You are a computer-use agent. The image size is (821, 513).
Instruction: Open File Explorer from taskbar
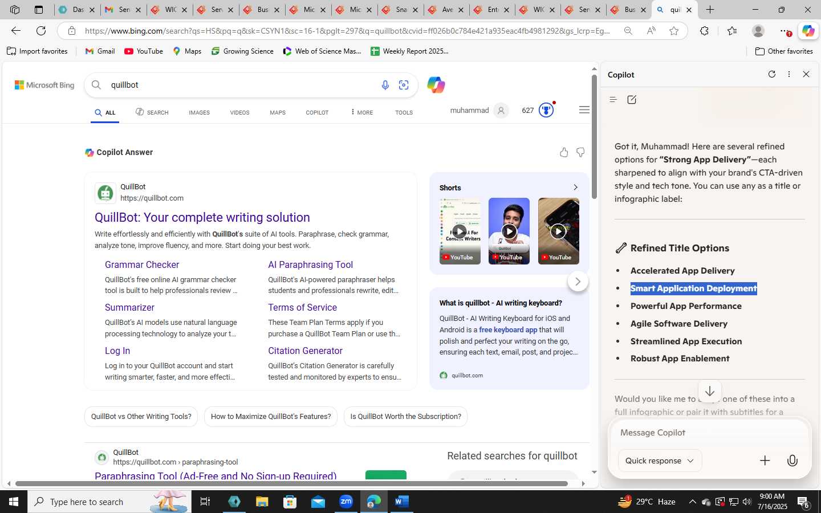pyautogui.click(x=262, y=502)
